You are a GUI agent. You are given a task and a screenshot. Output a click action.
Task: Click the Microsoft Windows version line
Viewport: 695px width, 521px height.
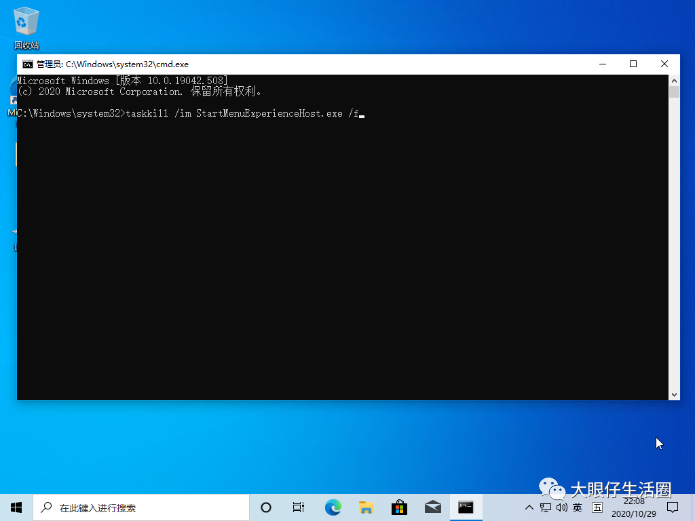tap(122, 81)
